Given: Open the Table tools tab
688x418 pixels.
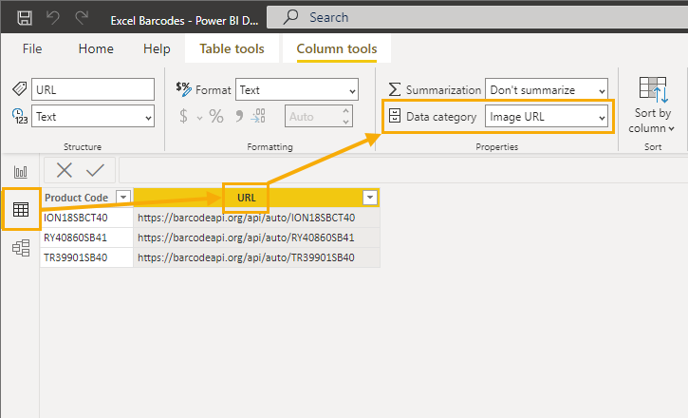Looking at the screenshot, I should [x=232, y=48].
